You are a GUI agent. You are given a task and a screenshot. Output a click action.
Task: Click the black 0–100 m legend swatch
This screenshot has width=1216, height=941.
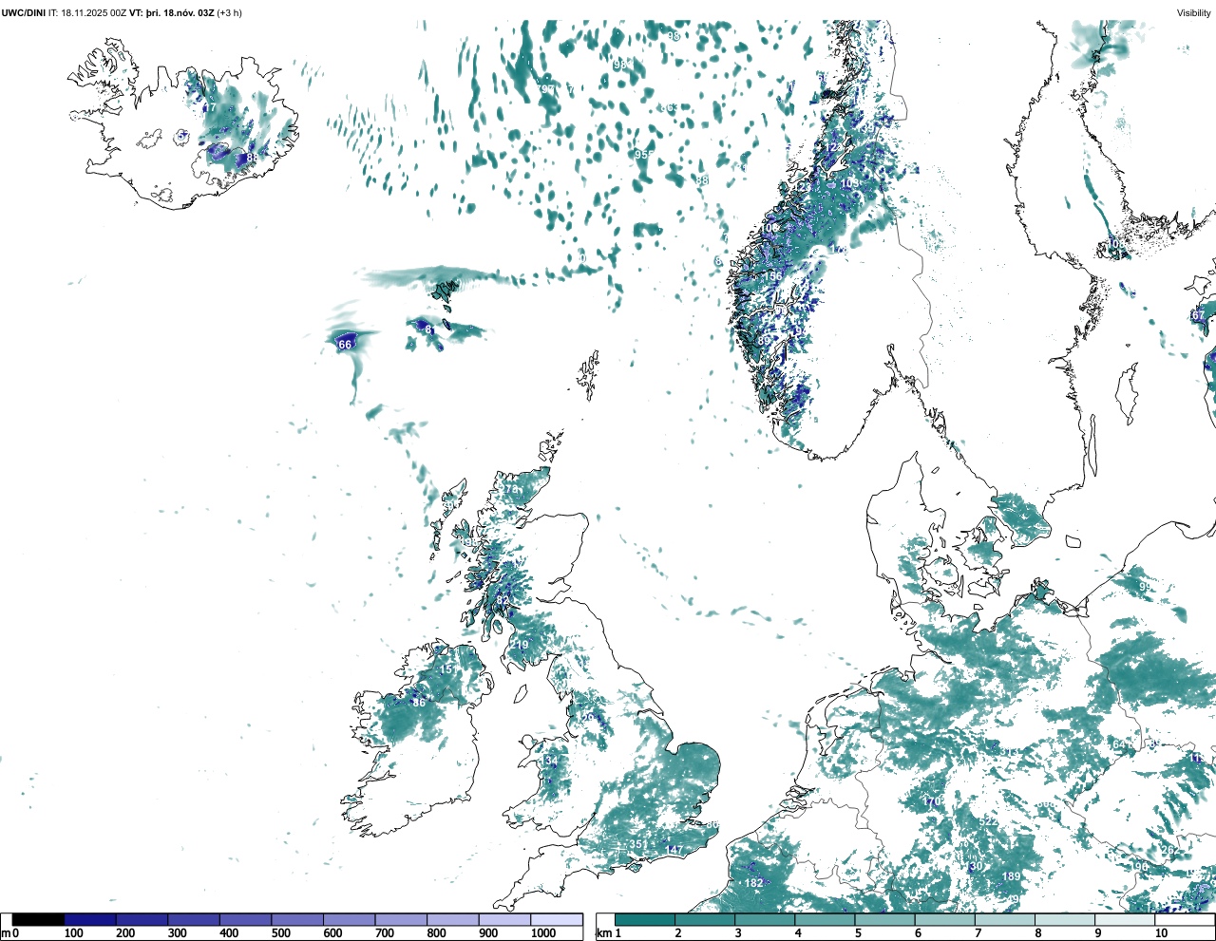(39, 920)
